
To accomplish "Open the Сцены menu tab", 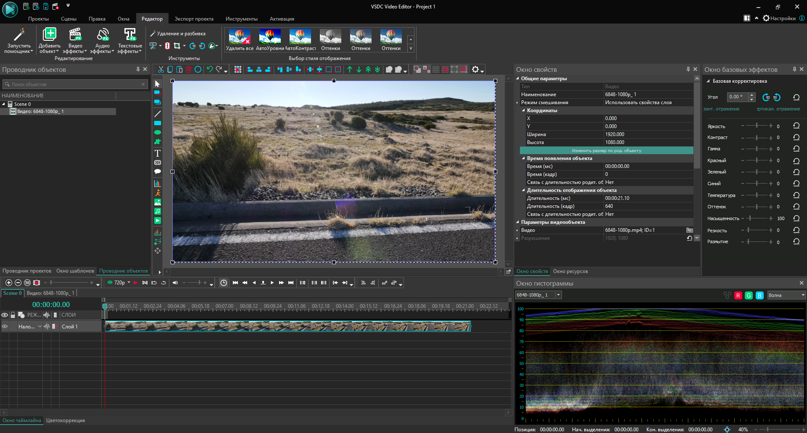I will coord(69,19).
